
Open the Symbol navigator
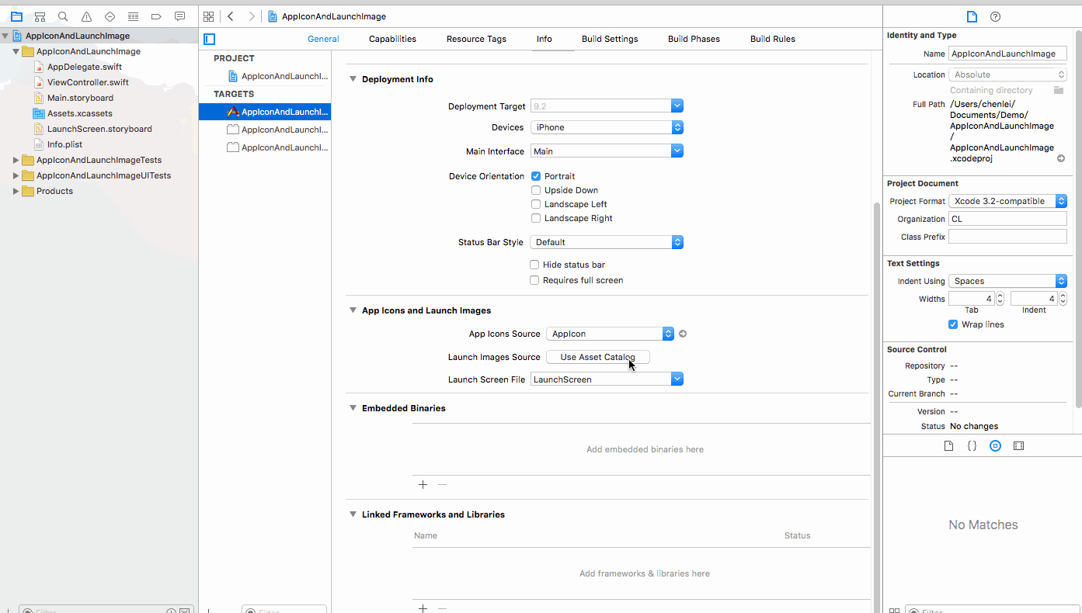coord(40,16)
